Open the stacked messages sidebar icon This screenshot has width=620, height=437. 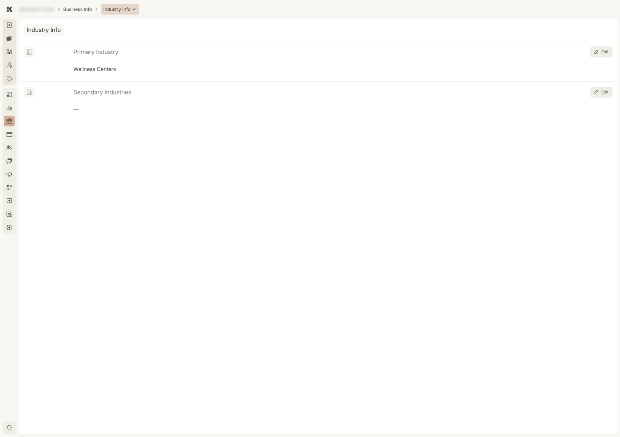click(x=9, y=161)
